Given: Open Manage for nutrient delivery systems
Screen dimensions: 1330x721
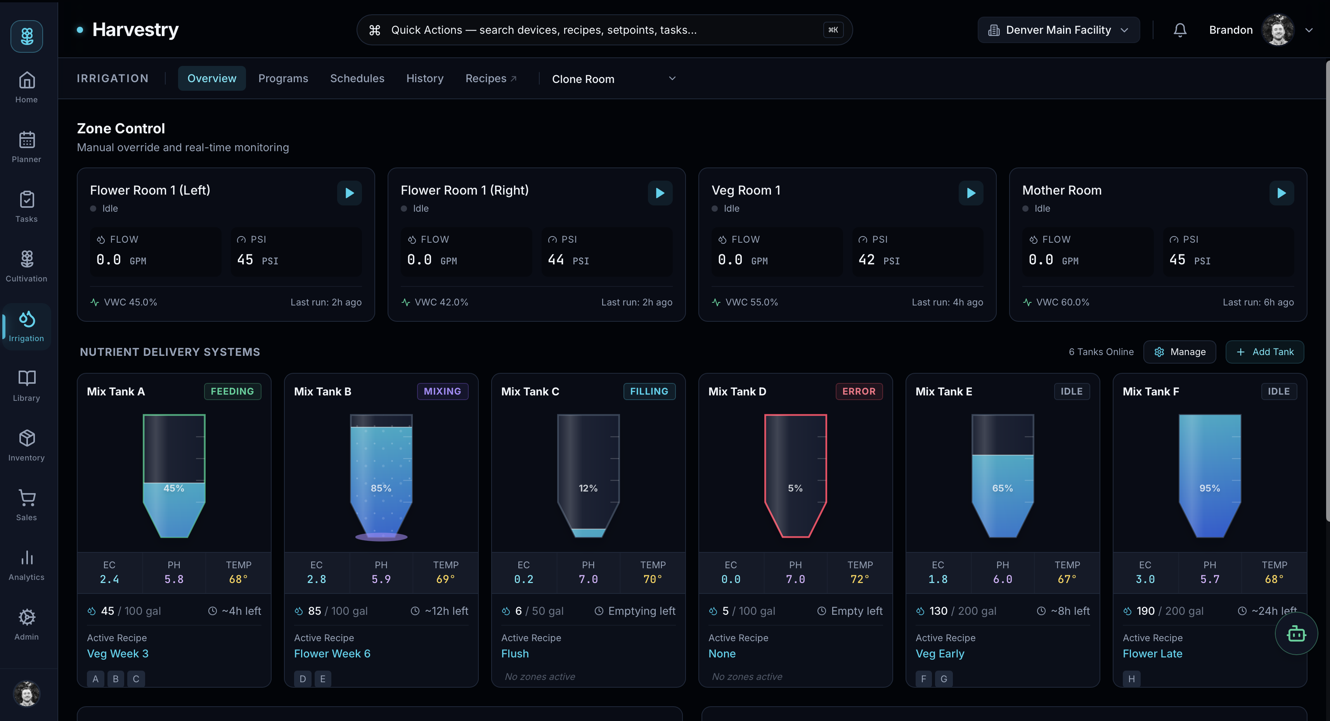Looking at the screenshot, I should tap(1180, 352).
